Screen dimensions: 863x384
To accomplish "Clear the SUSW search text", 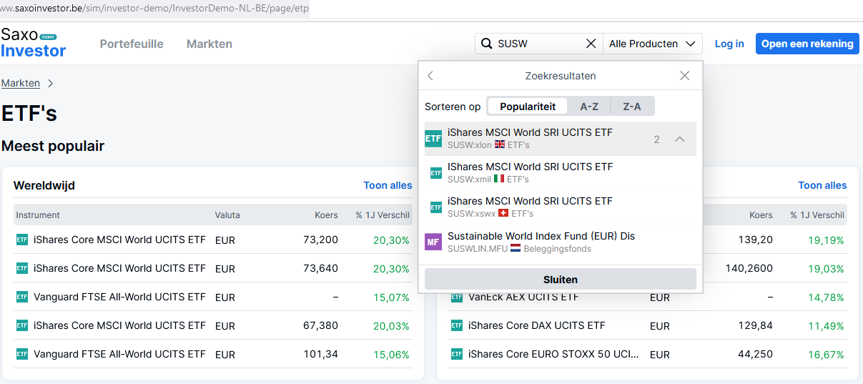I will [x=591, y=44].
